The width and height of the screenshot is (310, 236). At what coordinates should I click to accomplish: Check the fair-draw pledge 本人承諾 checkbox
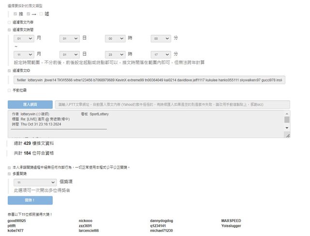tap(9, 167)
